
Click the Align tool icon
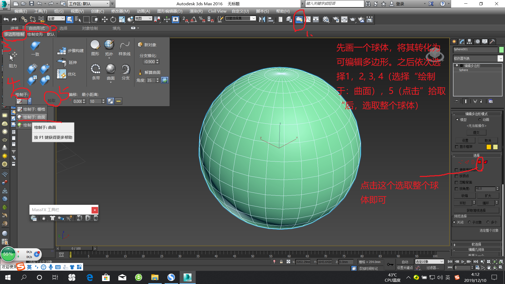pos(271,19)
